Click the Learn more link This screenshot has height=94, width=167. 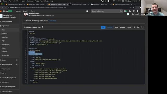pyautogui.click(x=52, y=21)
